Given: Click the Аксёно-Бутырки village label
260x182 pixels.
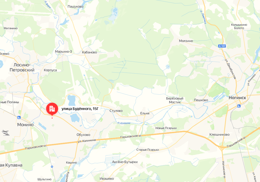Looking at the screenshot, I should click(125, 162).
